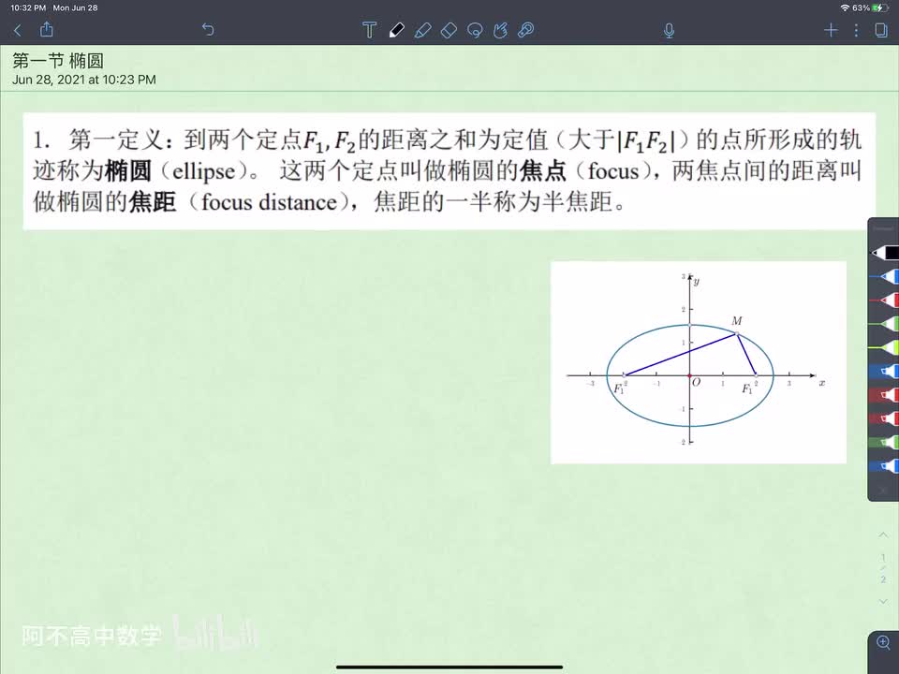Select the Eraser tool
The width and height of the screenshot is (899, 674).
[449, 30]
